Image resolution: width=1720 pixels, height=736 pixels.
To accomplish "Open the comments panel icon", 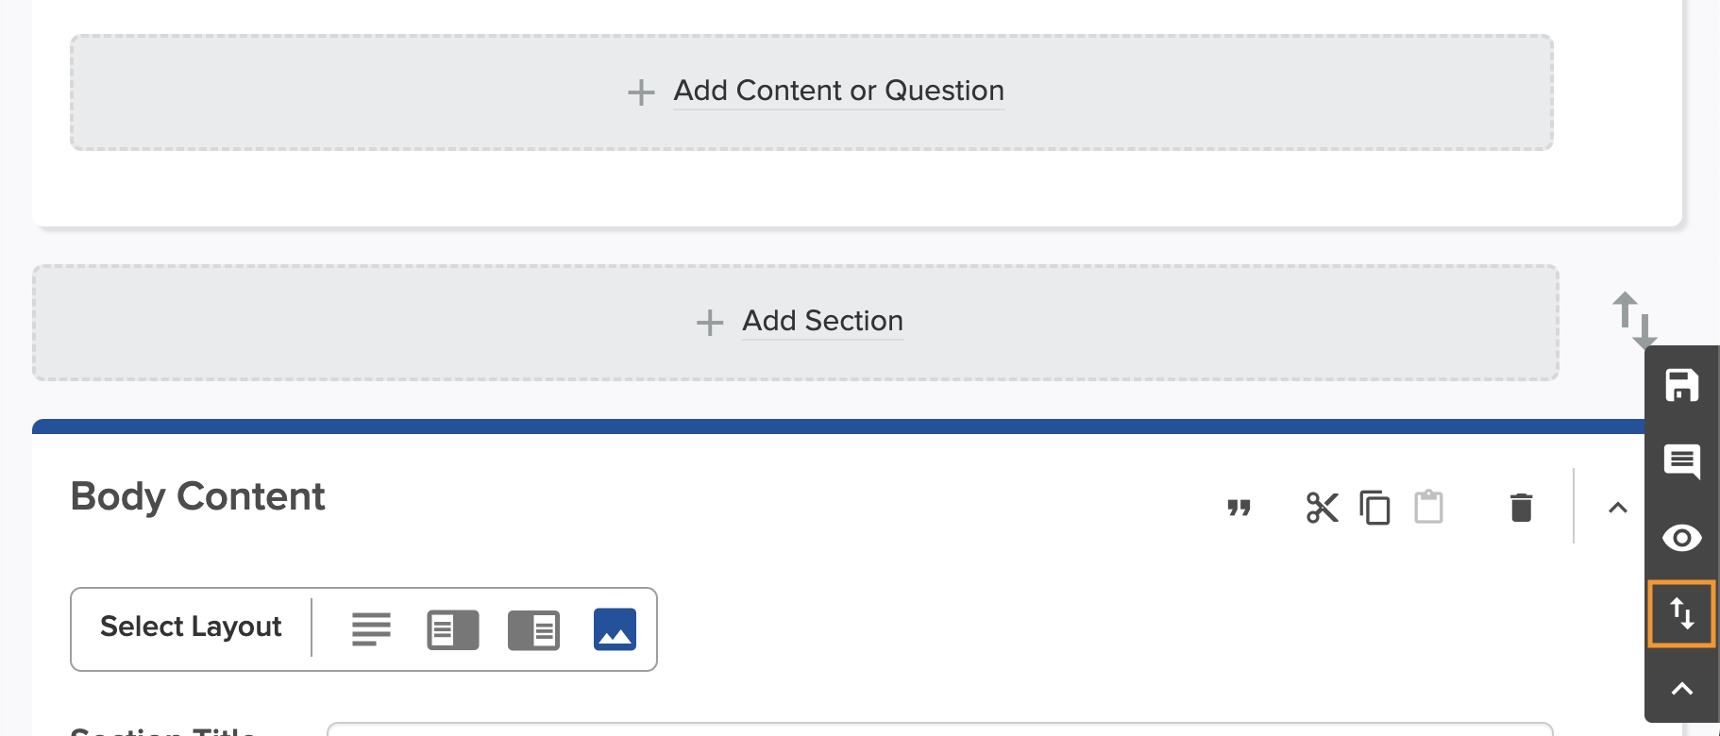I will (x=1681, y=461).
